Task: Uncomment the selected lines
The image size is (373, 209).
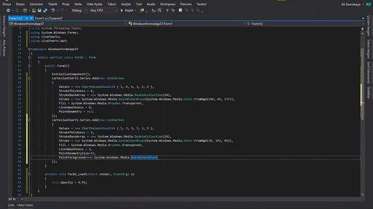Action: pyautogui.click(x=173, y=10)
